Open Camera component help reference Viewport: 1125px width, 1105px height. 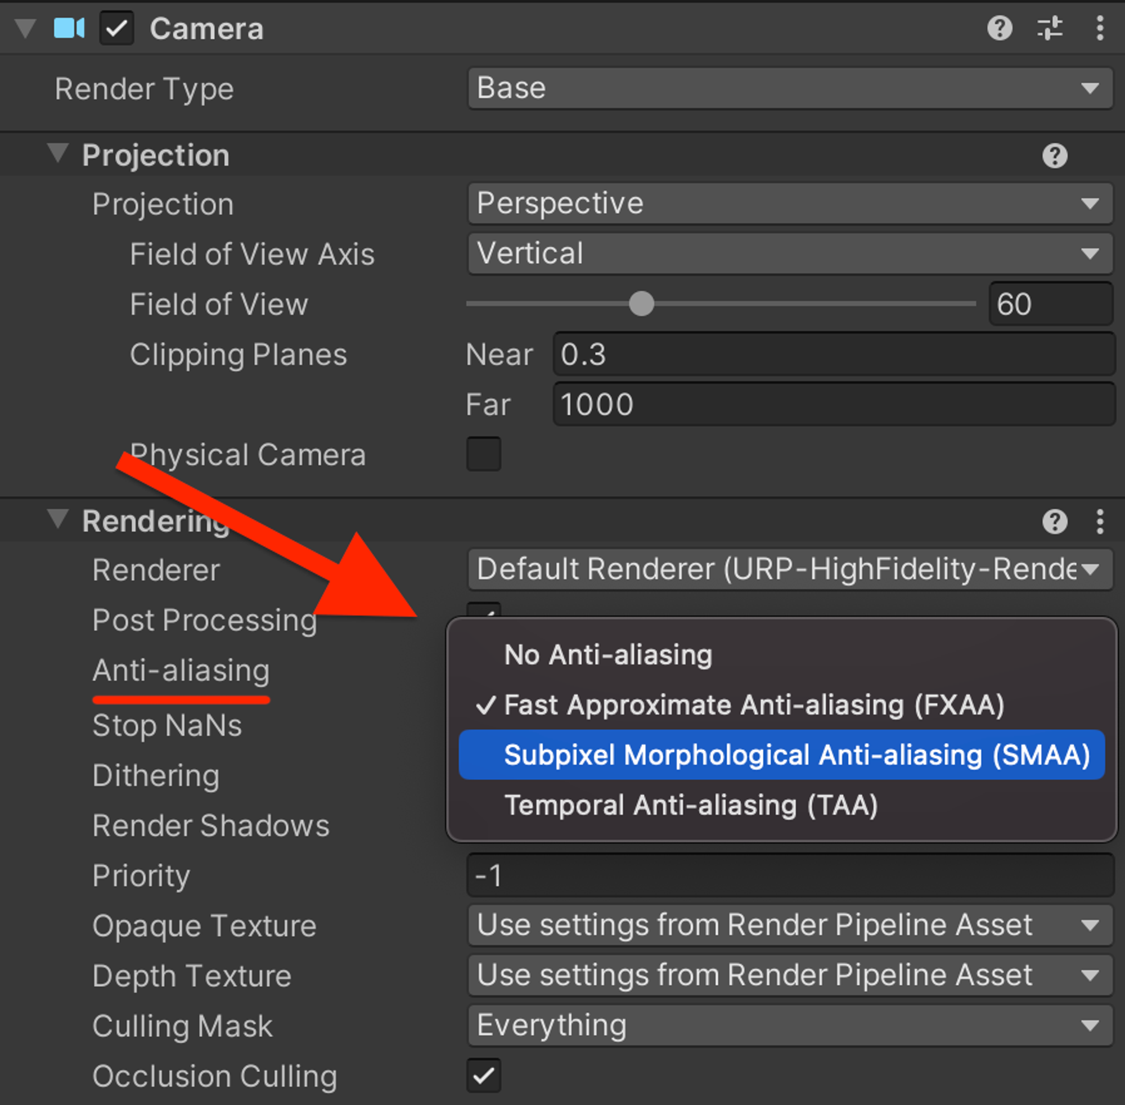point(999,28)
